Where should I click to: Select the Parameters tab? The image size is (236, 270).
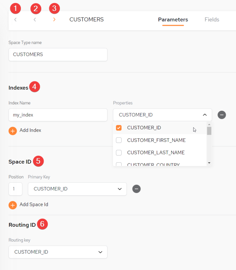pos(173,19)
